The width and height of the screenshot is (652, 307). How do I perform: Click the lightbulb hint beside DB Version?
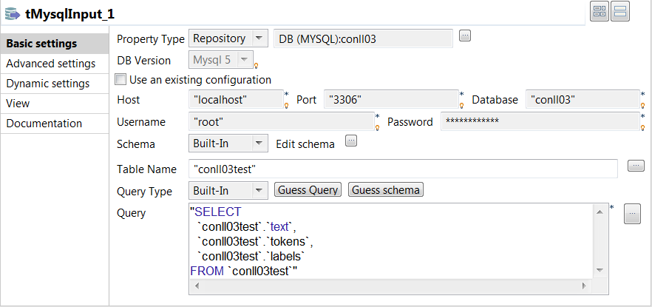coord(255,64)
